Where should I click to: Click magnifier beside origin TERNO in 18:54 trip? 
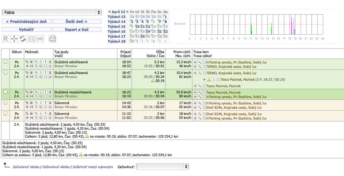[x=200, y=67]
